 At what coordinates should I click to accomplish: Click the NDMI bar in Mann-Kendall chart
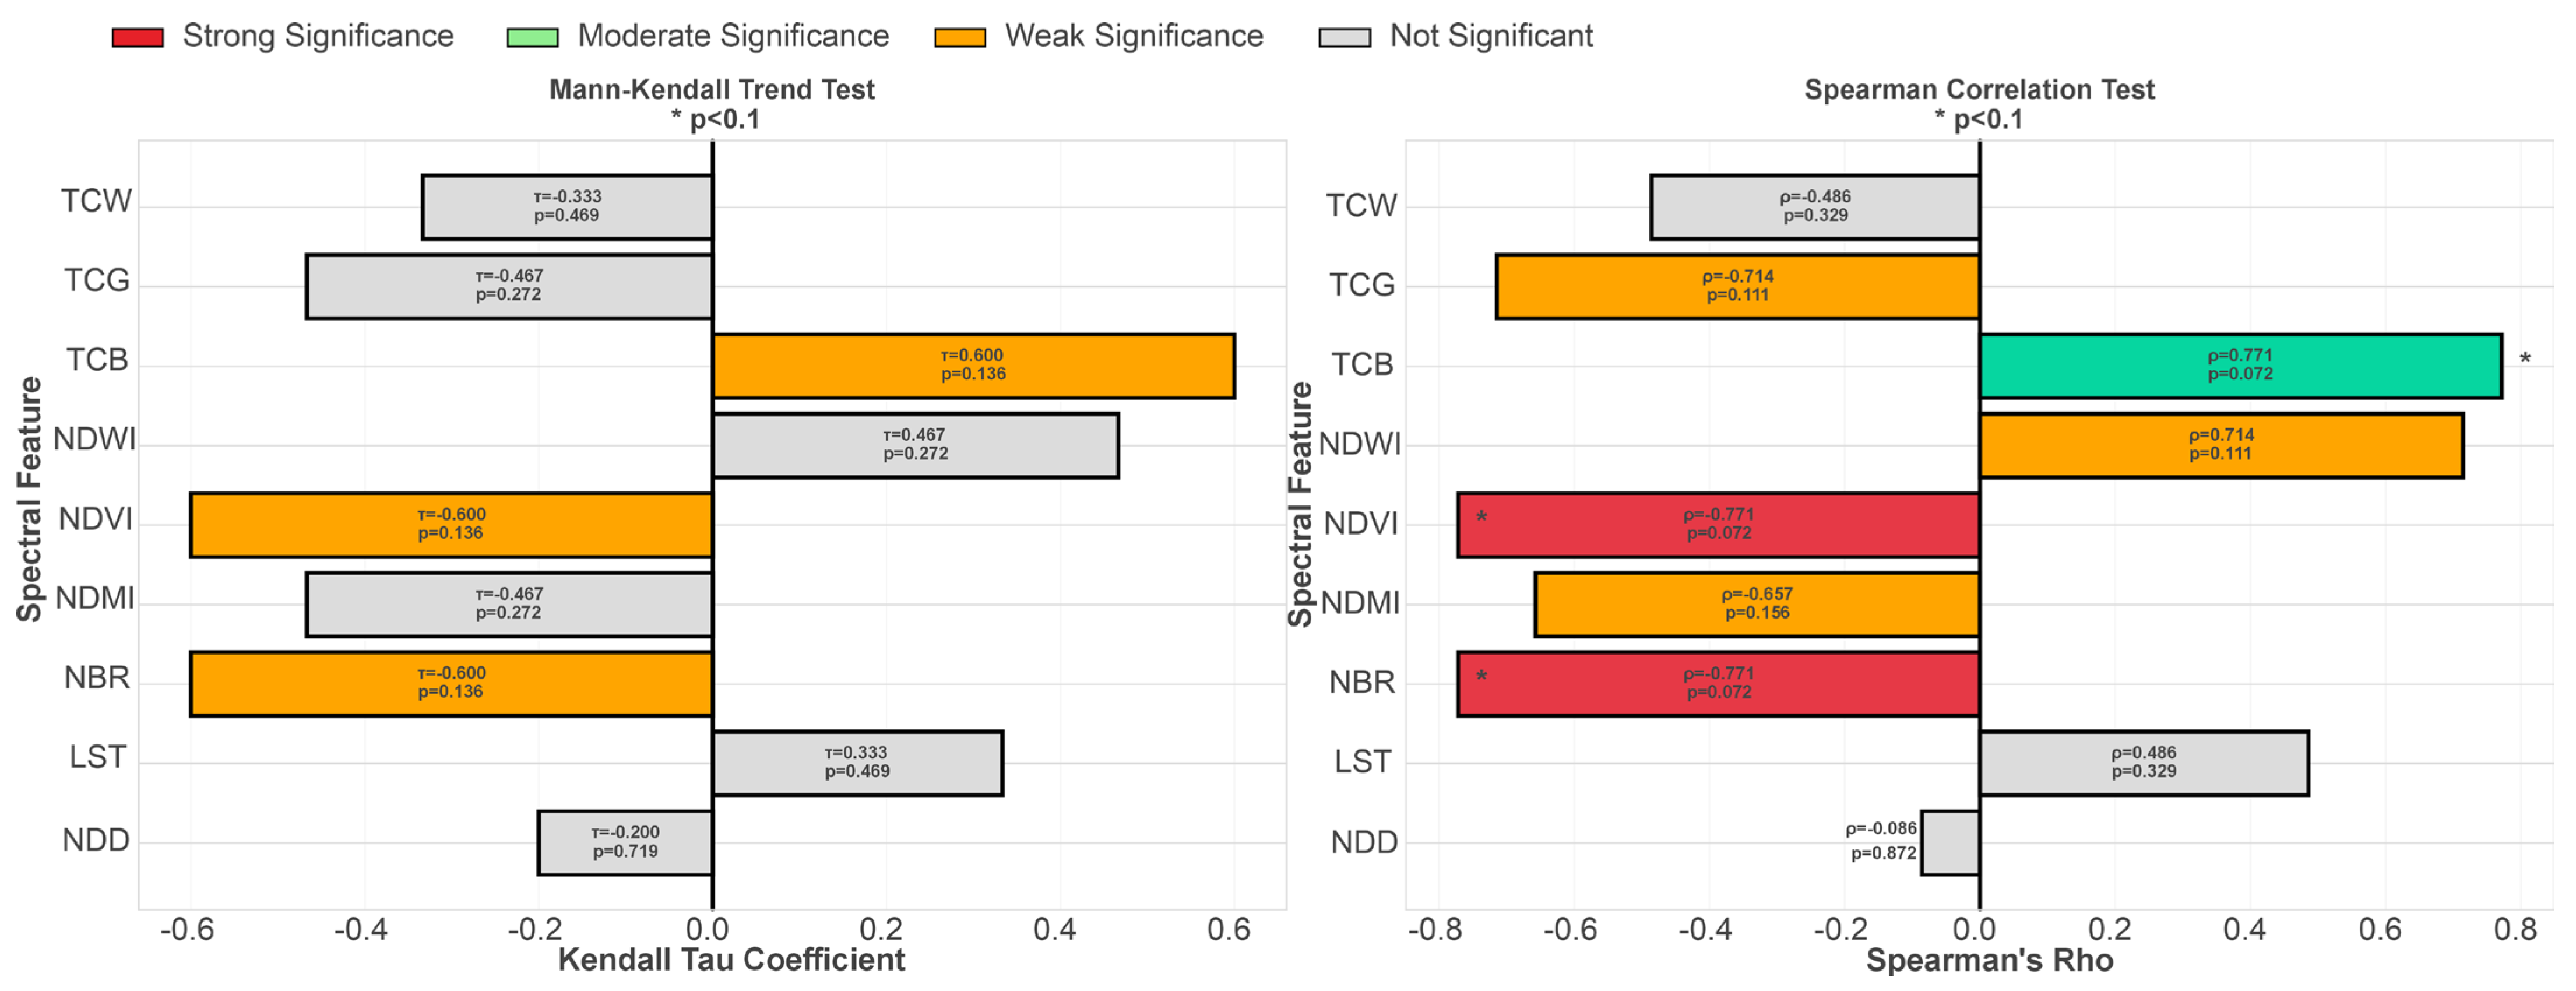[509, 604]
